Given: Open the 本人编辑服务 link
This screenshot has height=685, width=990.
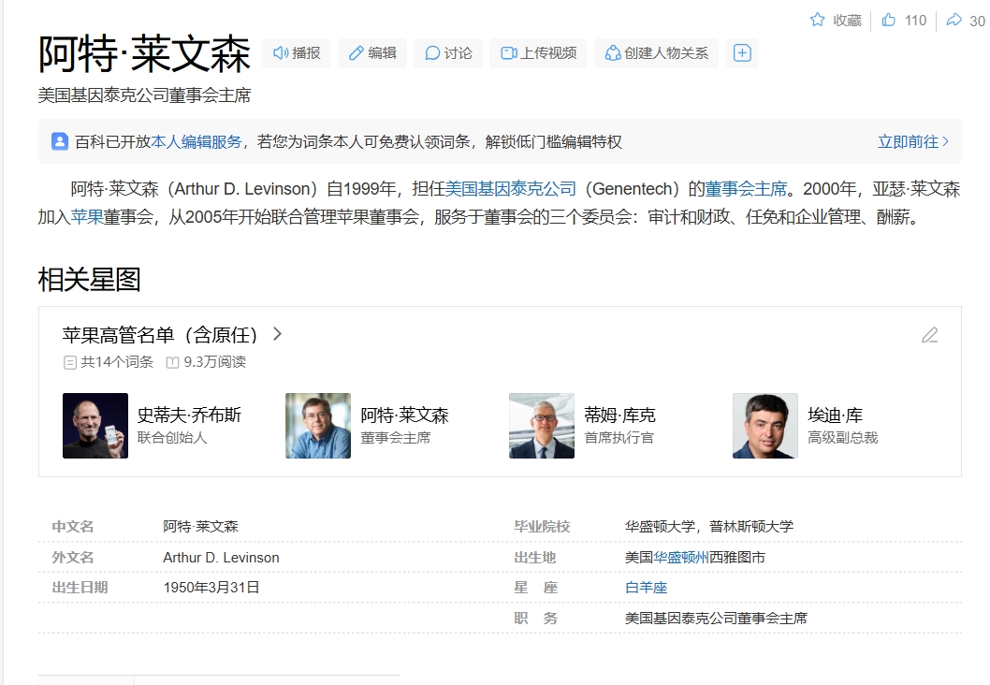Looking at the screenshot, I should [197, 142].
